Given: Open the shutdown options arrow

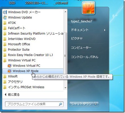Looking at the screenshot, I should pyautogui.click(x=96, y=104).
